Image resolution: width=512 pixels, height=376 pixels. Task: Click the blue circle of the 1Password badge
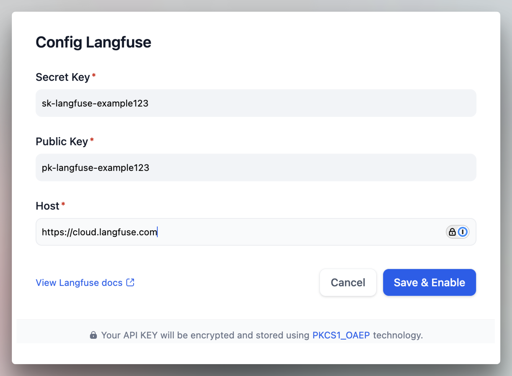pyautogui.click(x=463, y=232)
